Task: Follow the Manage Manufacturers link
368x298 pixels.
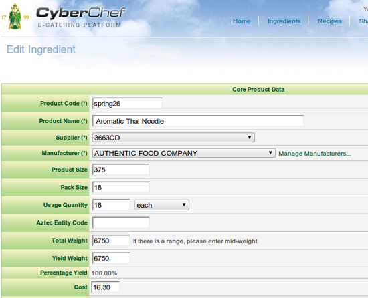Action: click(314, 154)
